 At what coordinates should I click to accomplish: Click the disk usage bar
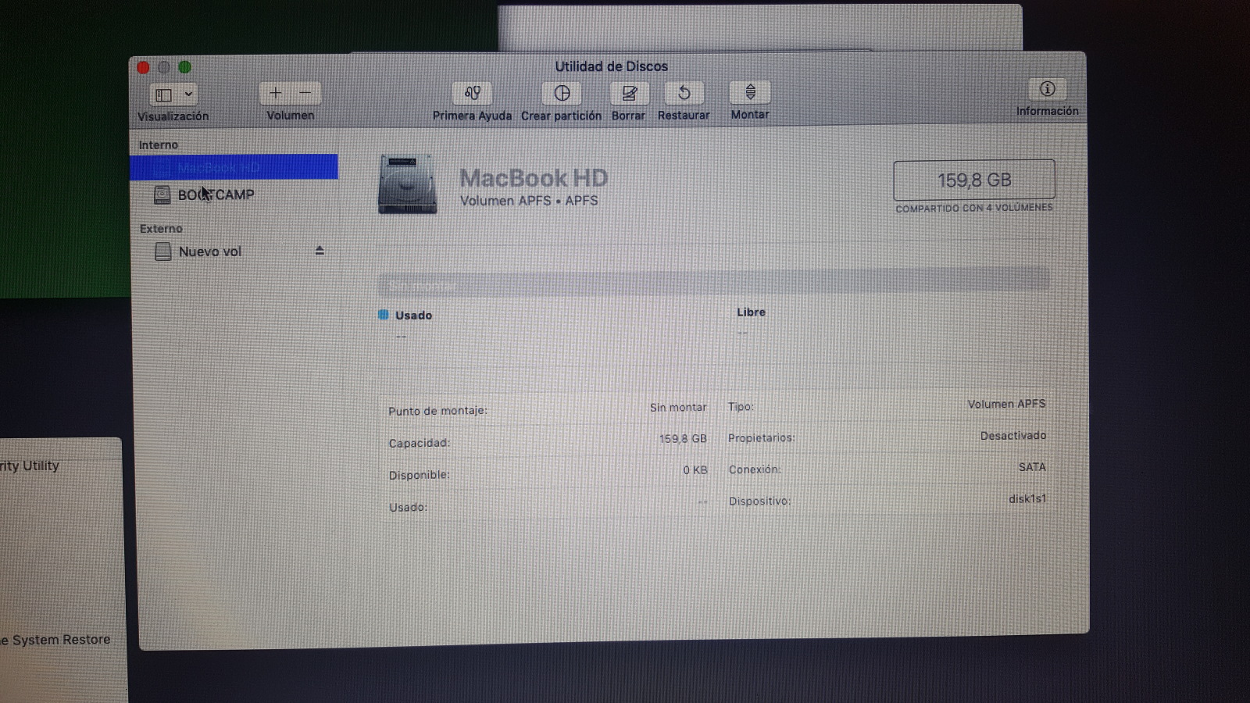click(x=714, y=281)
